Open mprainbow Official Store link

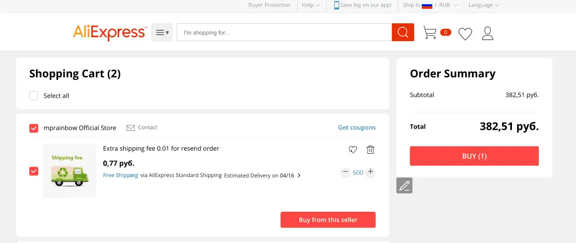(x=80, y=128)
